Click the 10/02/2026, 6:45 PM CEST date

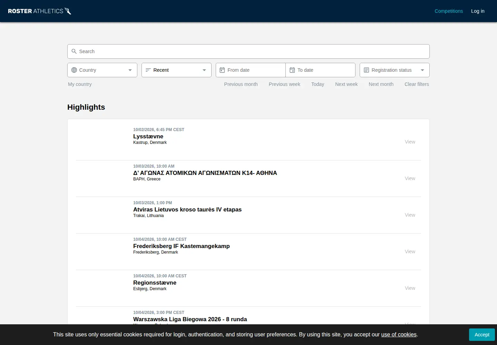click(x=159, y=130)
